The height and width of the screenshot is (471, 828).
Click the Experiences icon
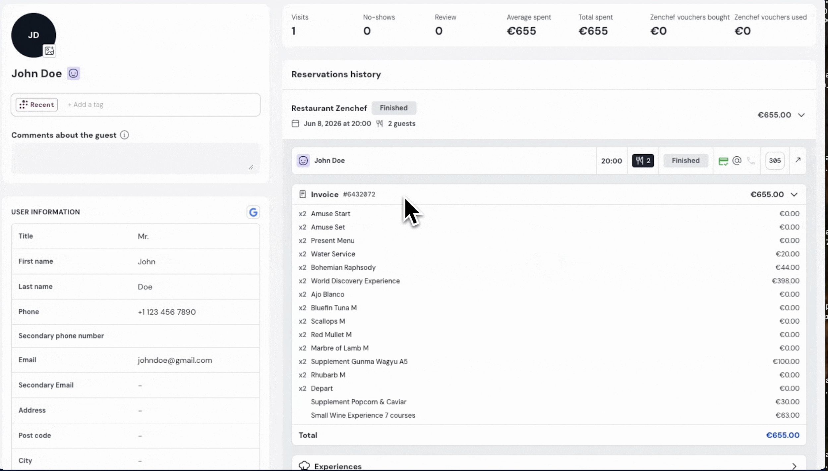[x=304, y=466]
